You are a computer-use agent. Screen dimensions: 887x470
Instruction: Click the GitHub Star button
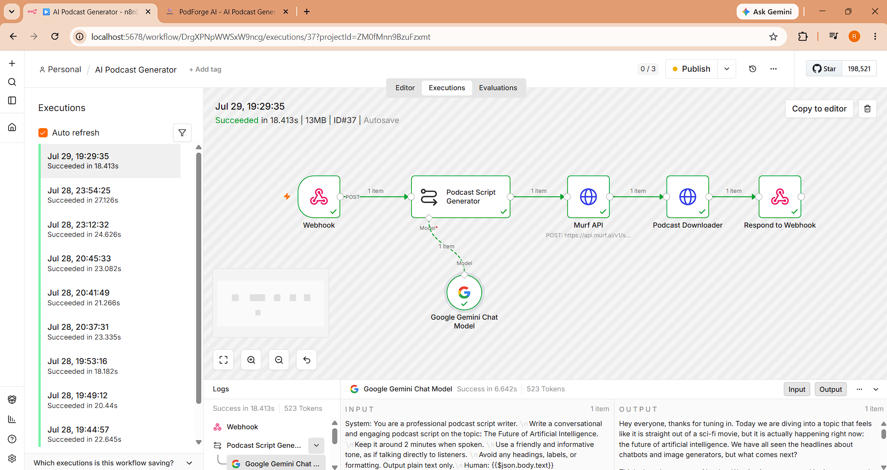[824, 69]
